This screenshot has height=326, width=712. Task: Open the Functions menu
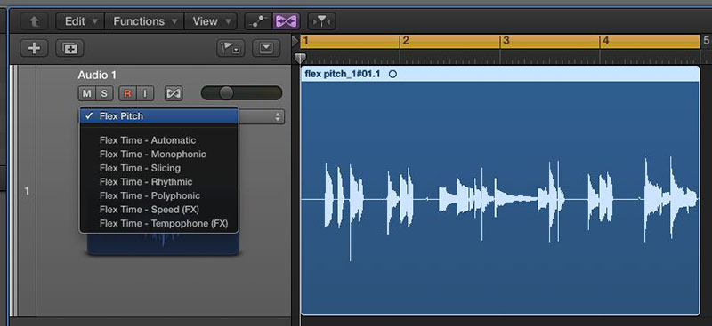coord(144,21)
